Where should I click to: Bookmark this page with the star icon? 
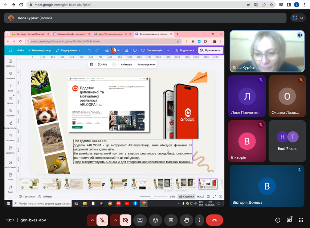pos(271,5)
